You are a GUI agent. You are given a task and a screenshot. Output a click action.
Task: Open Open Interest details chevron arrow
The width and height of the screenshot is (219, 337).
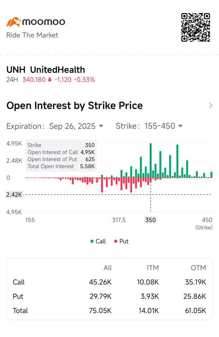tap(211, 106)
